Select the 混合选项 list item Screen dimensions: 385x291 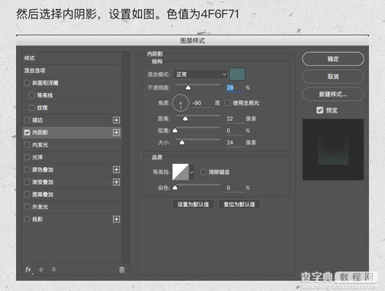pos(72,71)
